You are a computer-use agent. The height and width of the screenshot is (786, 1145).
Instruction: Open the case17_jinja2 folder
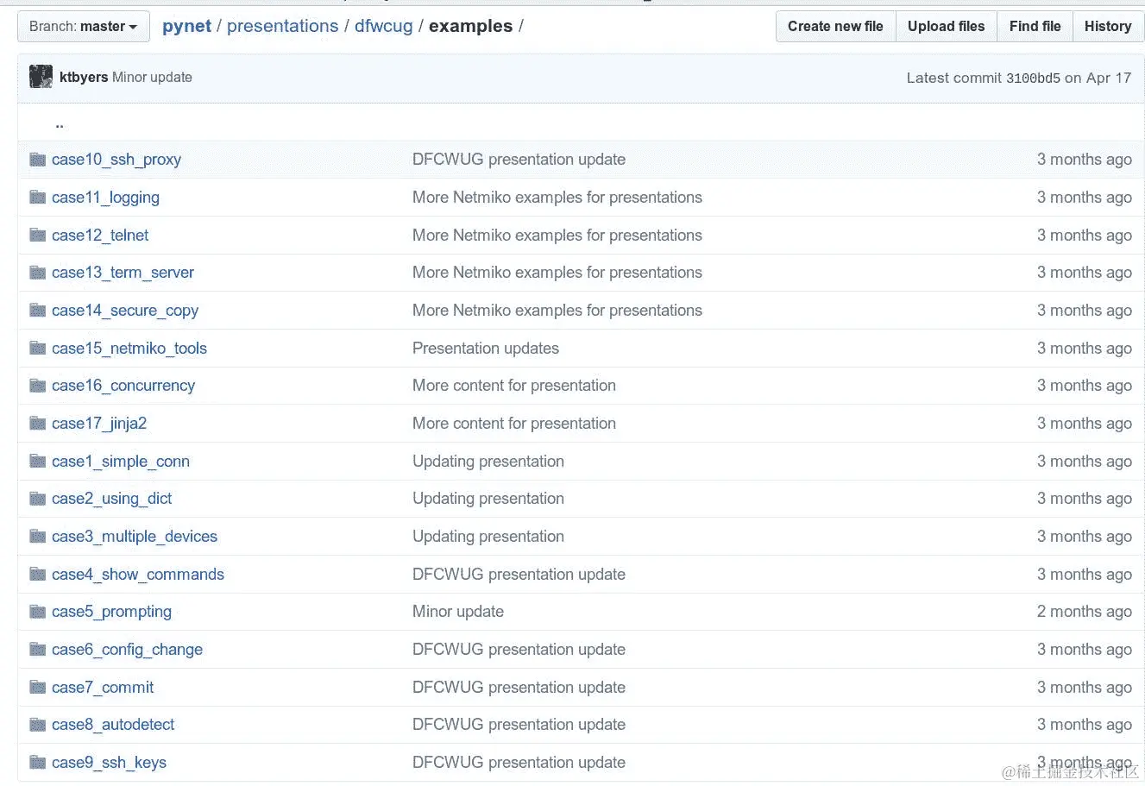click(x=99, y=424)
